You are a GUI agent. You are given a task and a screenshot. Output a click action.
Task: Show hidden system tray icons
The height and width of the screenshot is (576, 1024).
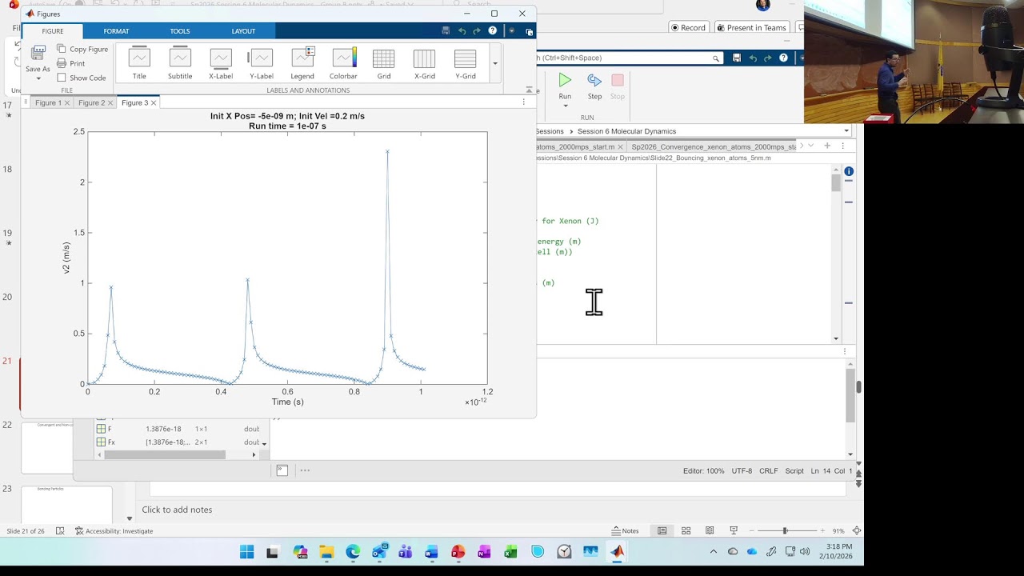714,552
